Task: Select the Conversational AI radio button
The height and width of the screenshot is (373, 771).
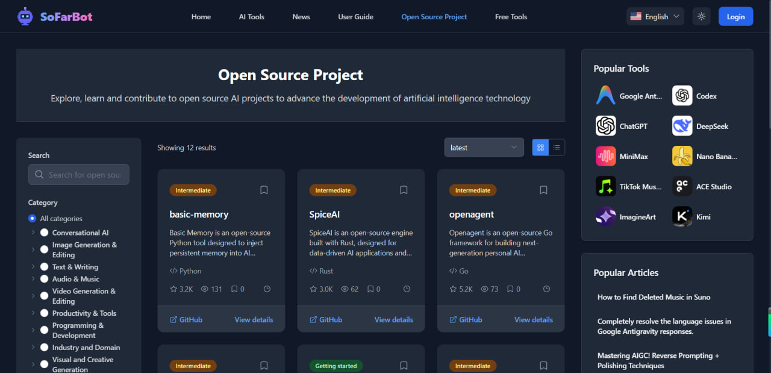Action: tap(44, 233)
